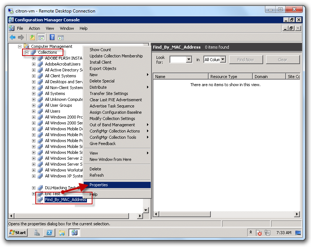Collapse the Collections tree node
The image size is (311, 247).
(x=27, y=52)
